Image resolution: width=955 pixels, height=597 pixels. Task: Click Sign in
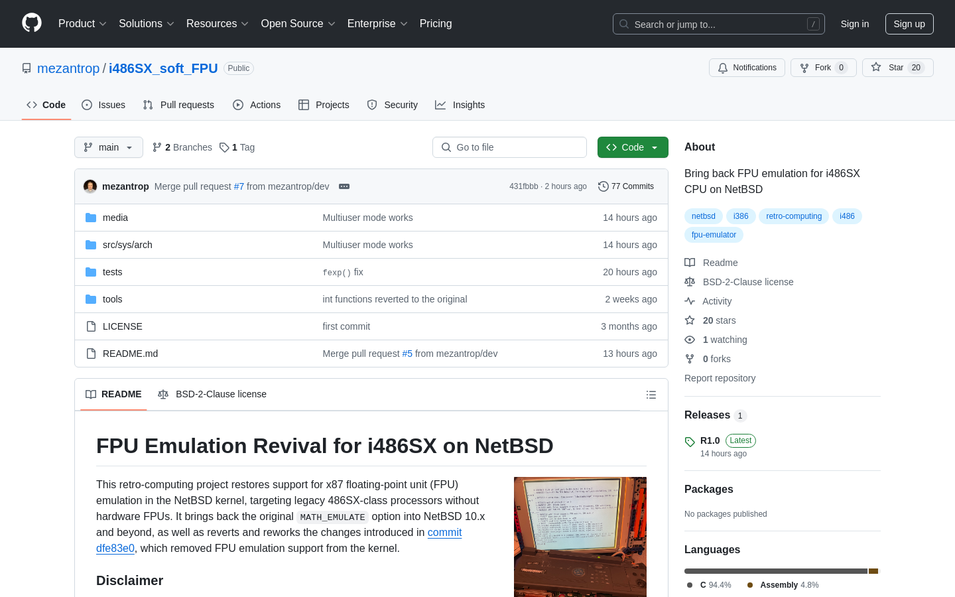[x=855, y=24]
